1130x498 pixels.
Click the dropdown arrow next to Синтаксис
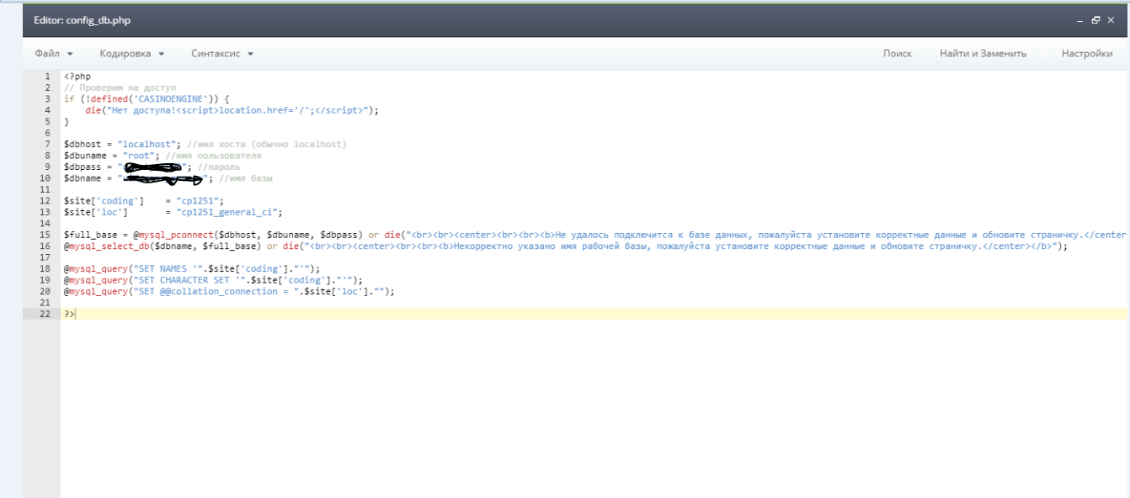(x=250, y=54)
